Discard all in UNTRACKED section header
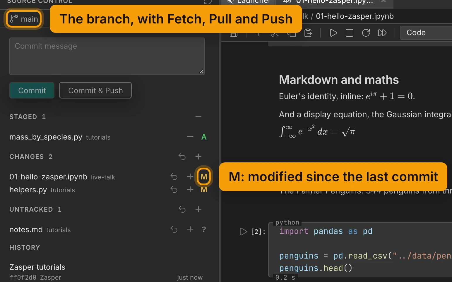The width and height of the screenshot is (452, 282). (182, 209)
